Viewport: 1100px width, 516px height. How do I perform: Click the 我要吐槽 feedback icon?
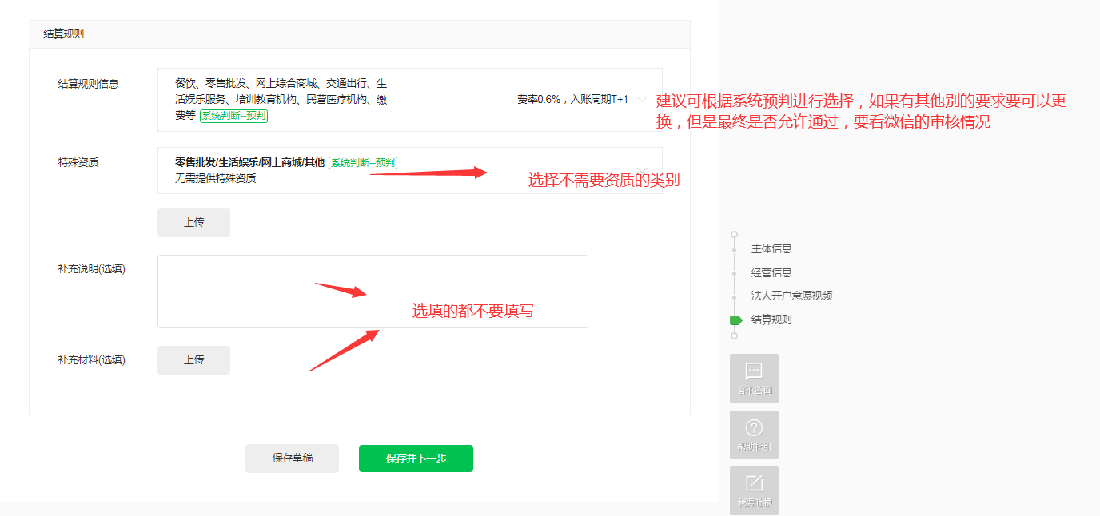tap(754, 490)
